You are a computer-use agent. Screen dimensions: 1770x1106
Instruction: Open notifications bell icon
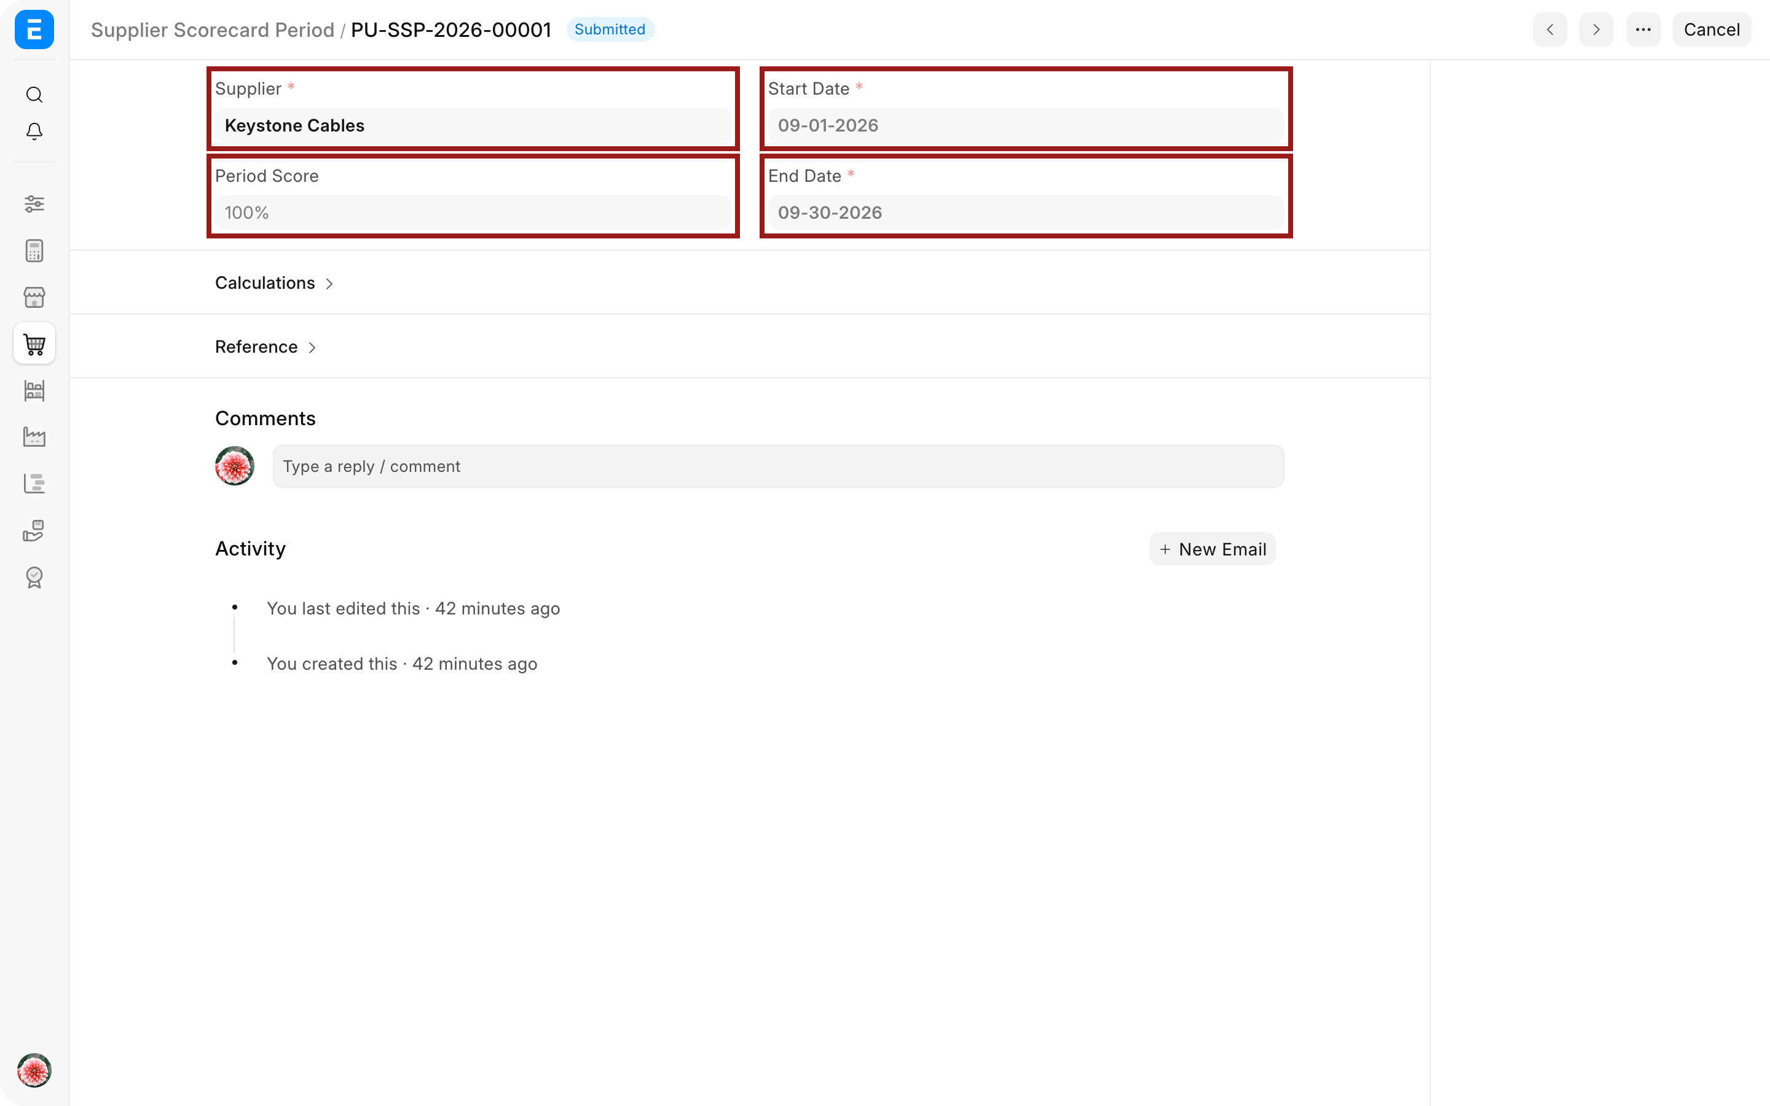pos(34,131)
